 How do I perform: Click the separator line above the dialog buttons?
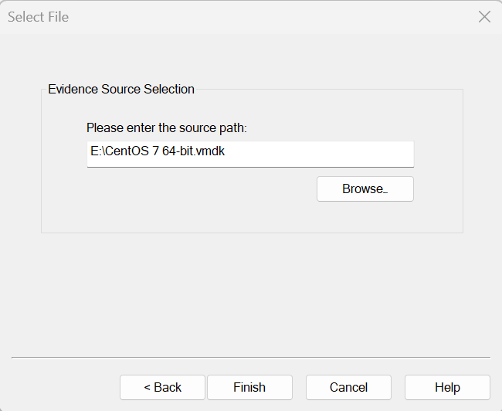click(250, 358)
